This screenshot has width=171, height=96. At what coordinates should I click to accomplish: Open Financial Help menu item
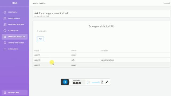(14, 93)
